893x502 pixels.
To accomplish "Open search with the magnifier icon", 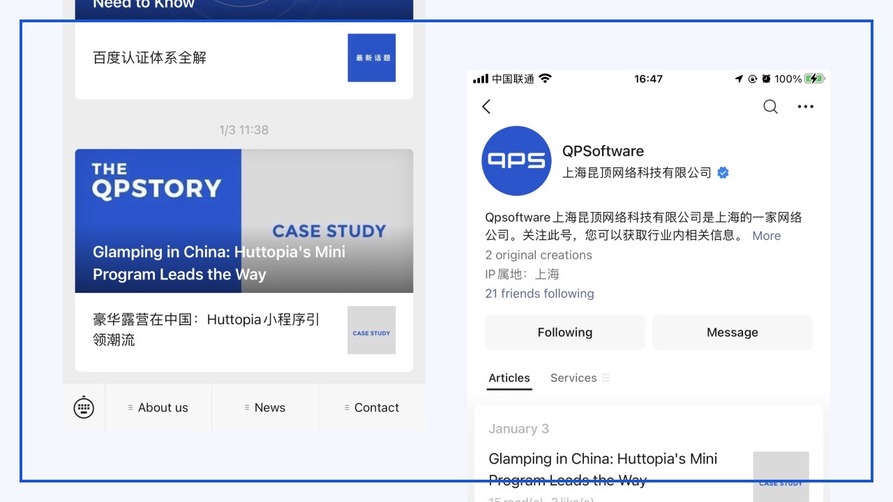I will [770, 107].
